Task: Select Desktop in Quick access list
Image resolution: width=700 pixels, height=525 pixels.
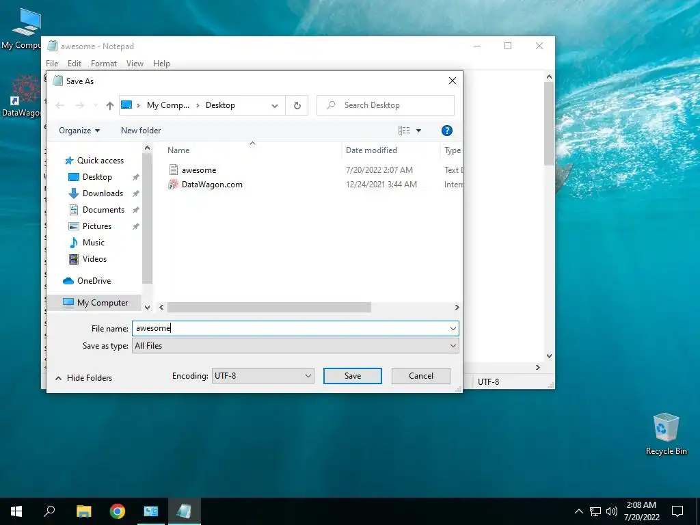Action: click(97, 177)
